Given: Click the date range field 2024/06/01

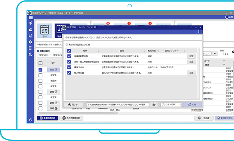Looking at the screenshot, I should click(x=50, y=55).
